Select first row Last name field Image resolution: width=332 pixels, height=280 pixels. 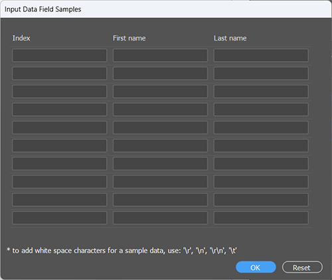coord(261,55)
